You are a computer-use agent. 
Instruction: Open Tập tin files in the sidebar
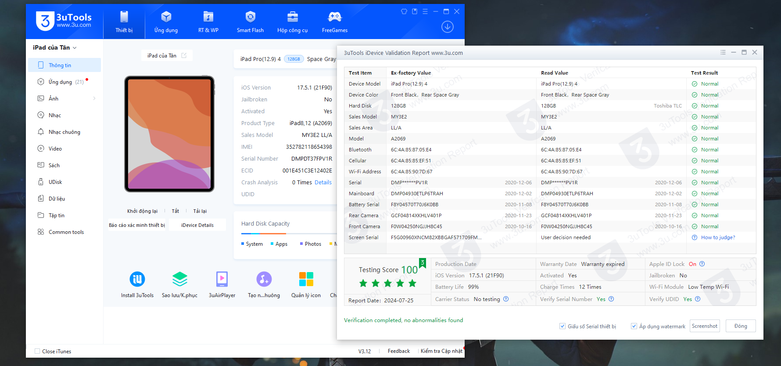tap(64, 215)
